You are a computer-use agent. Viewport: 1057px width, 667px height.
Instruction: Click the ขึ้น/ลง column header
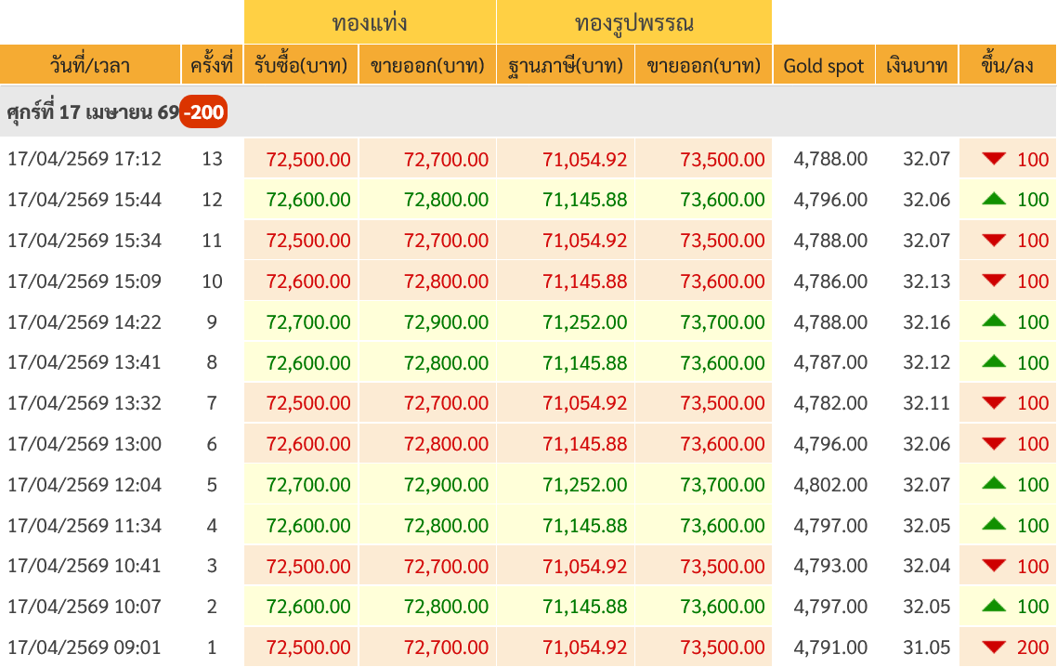click(1008, 65)
